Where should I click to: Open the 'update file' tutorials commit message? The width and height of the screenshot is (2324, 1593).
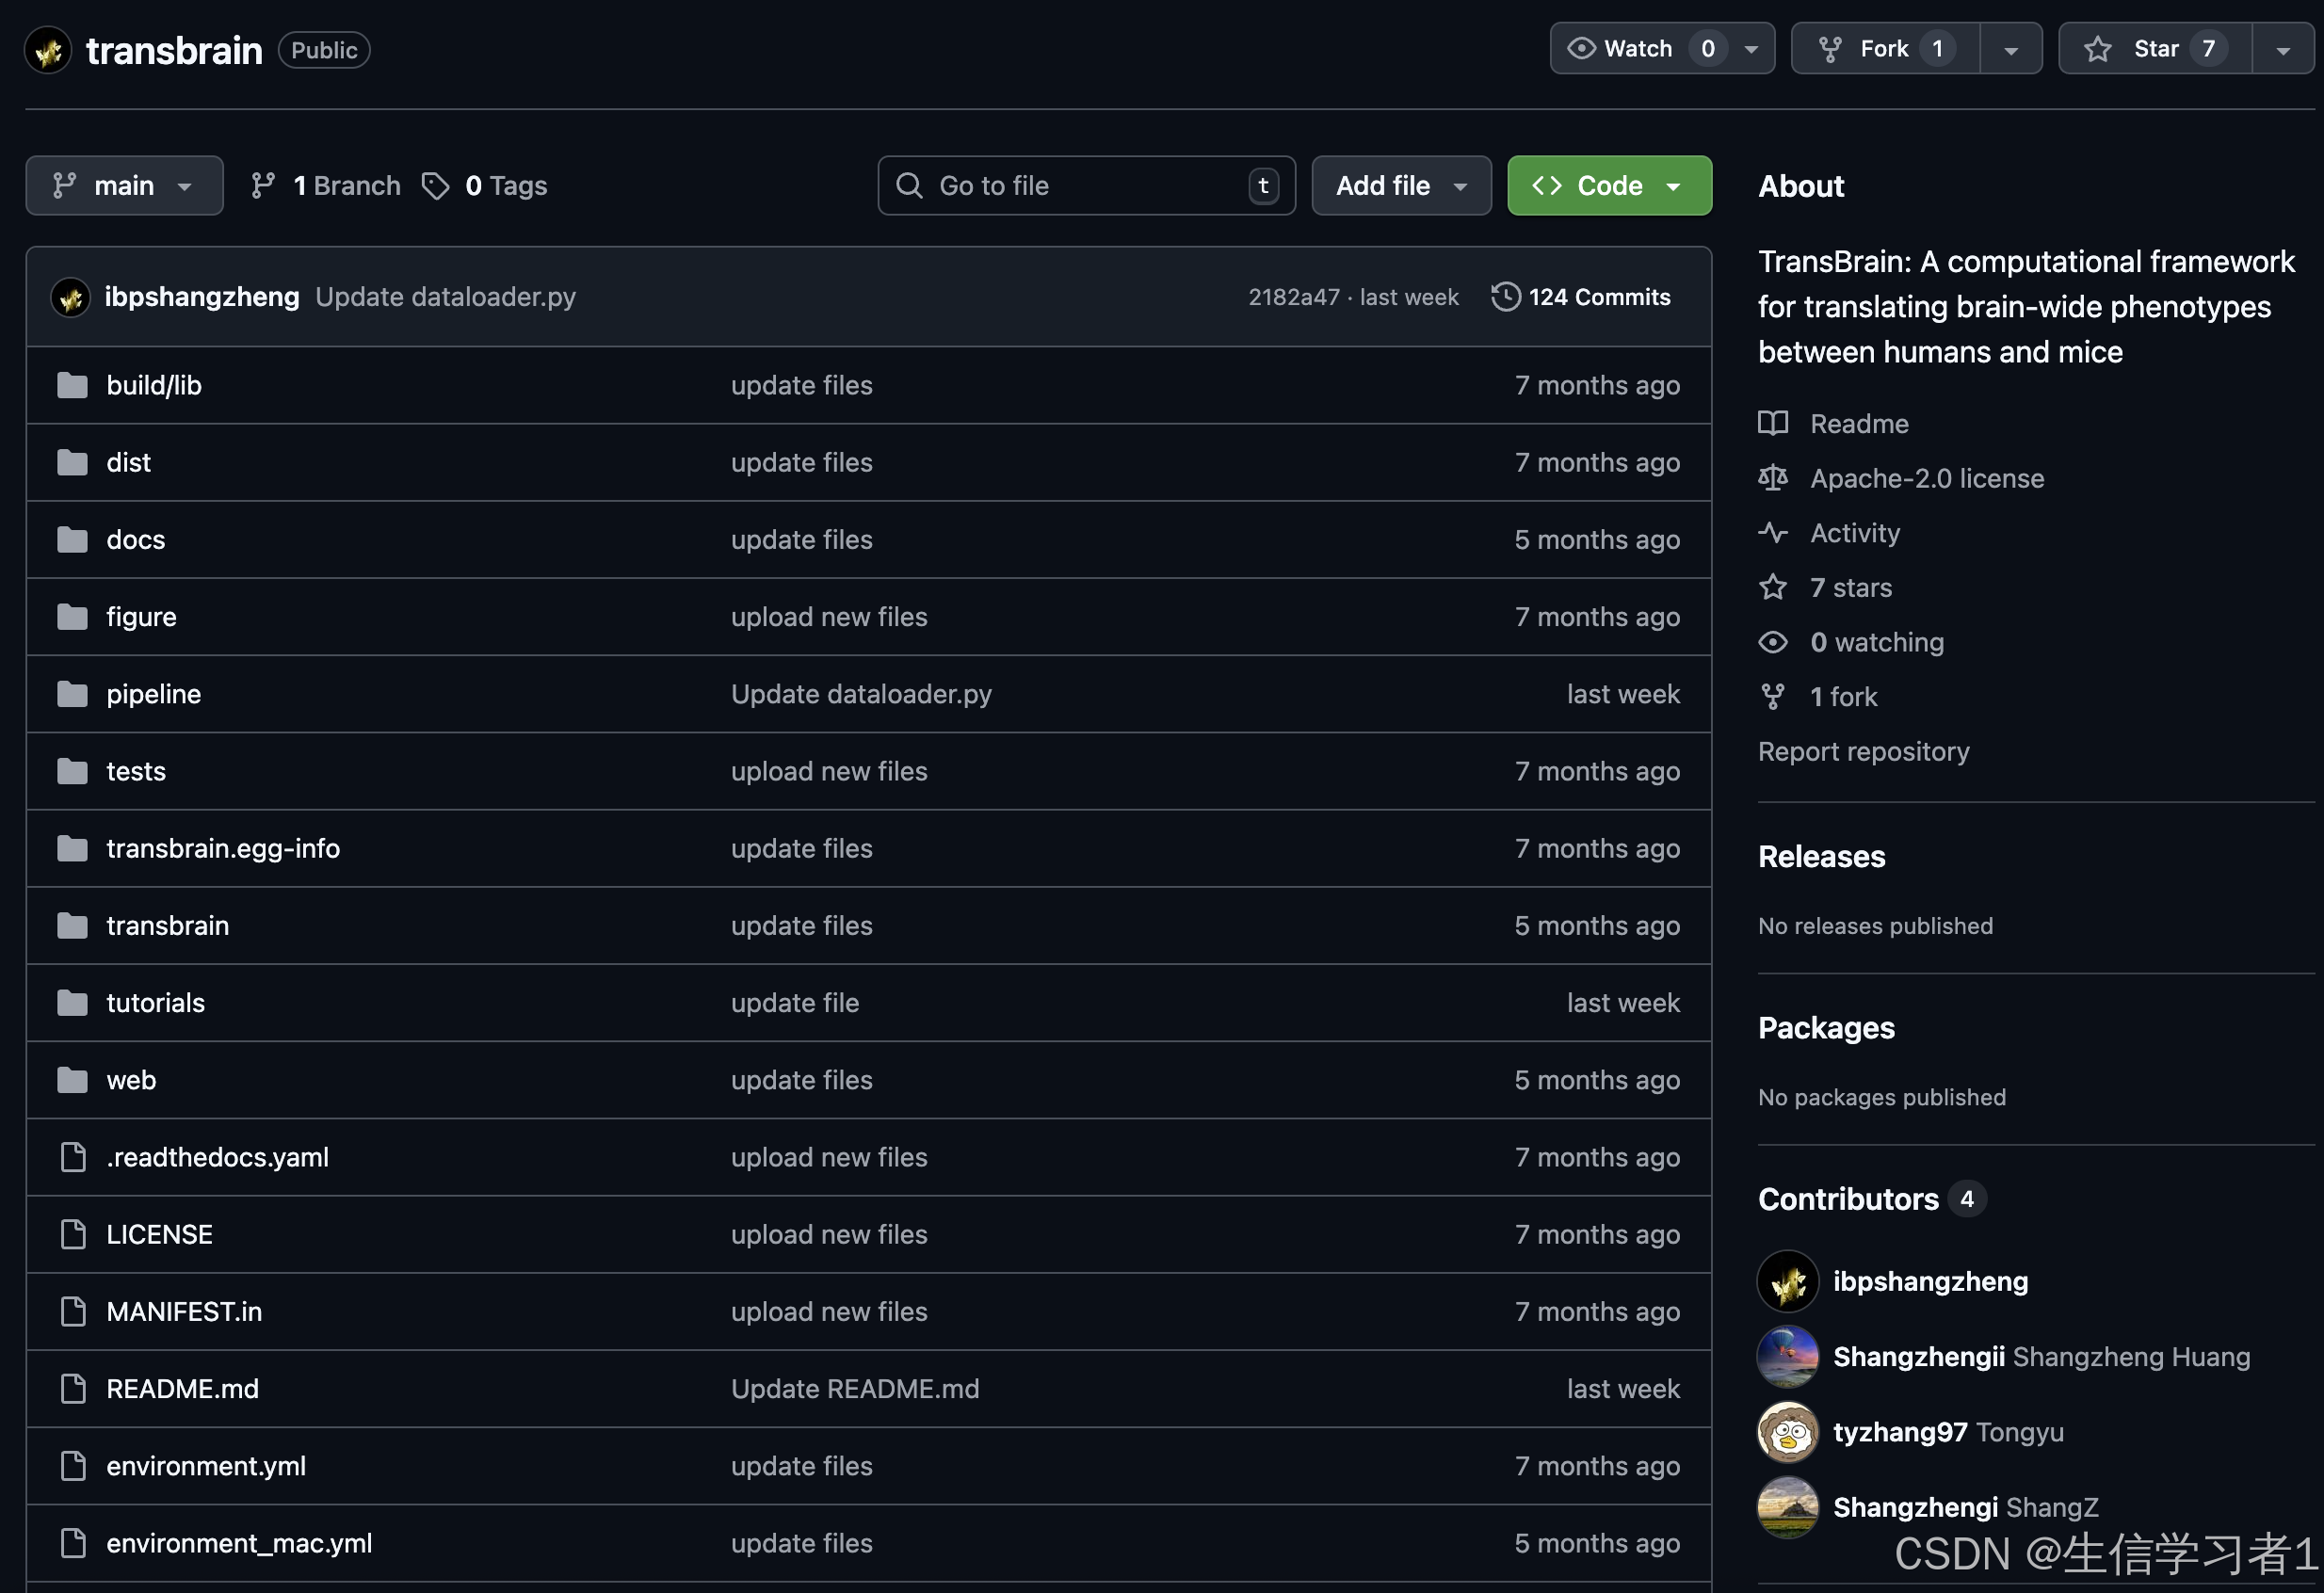coord(795,1003)
